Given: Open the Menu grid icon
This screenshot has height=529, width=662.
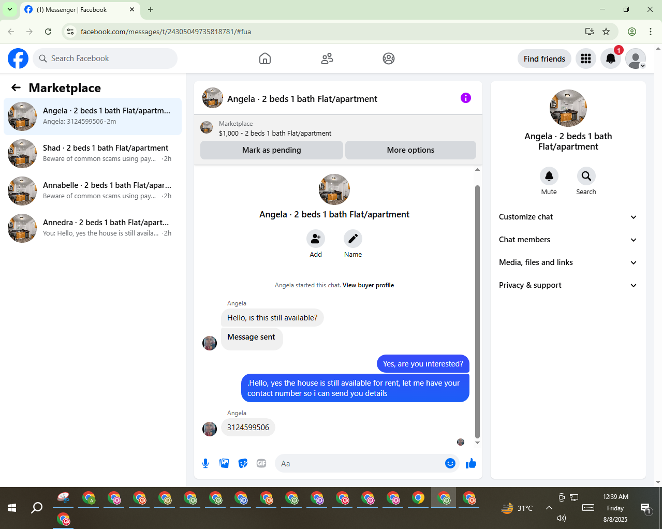Looking at the screenshot, I should click(x=586, y=58).
